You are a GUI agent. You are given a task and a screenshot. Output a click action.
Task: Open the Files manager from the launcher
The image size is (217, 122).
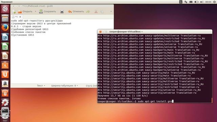click(5, 18)
